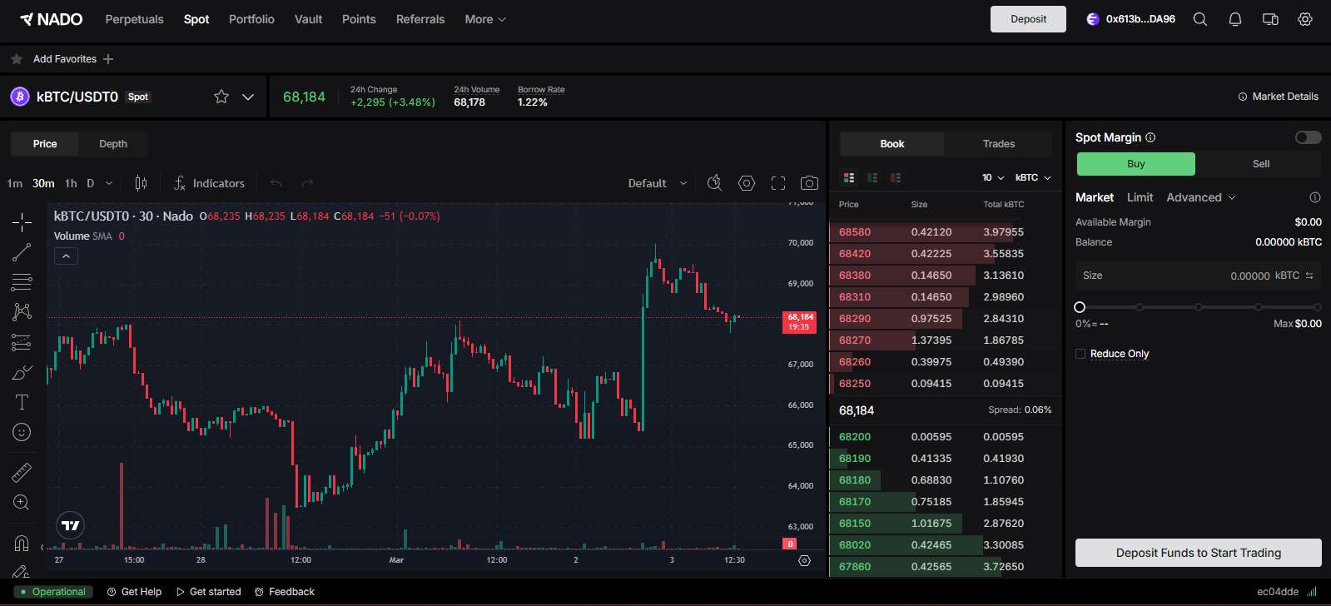Image resolution: width=1331 pixels, height=606 pixels.
Task: Open the Fibonacci retracement tool
Action: click(x=22, y=282)
